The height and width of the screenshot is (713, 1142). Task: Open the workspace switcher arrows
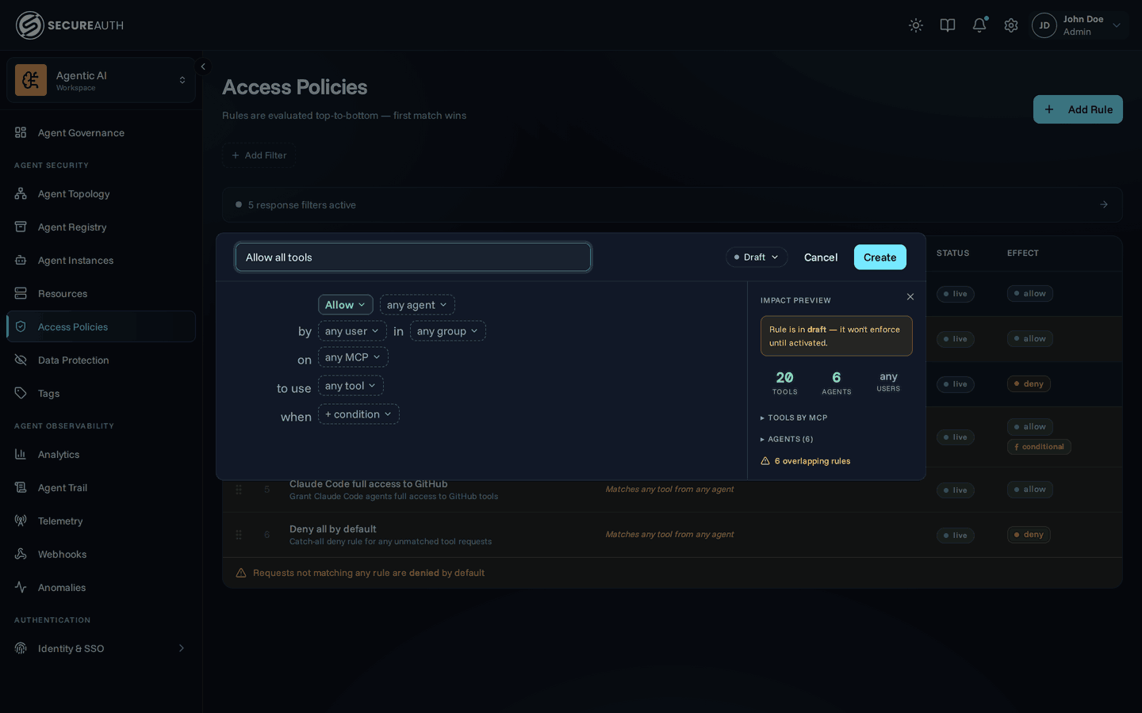182,80
